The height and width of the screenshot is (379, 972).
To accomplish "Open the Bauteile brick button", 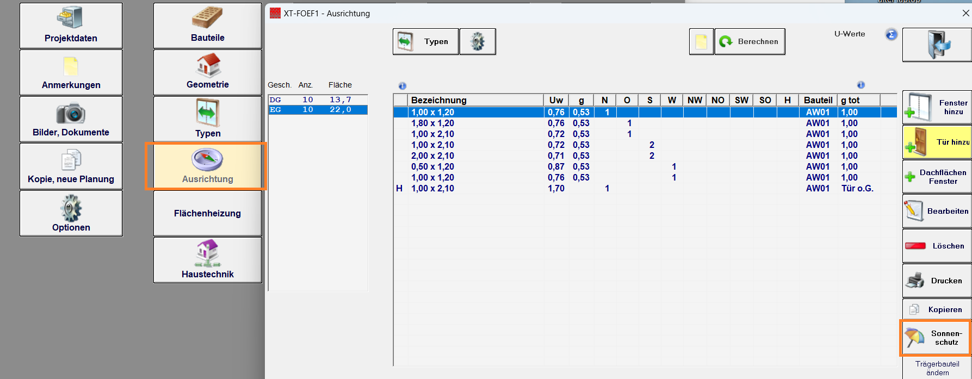I will [207, 26].
